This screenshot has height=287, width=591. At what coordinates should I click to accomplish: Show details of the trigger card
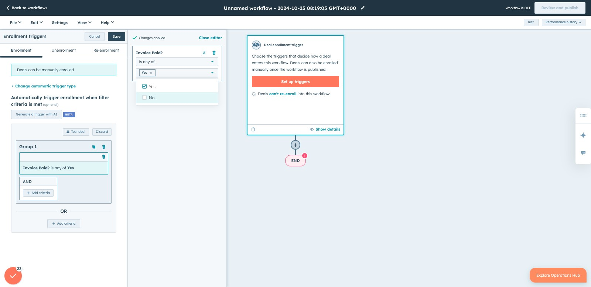point(325,129)
